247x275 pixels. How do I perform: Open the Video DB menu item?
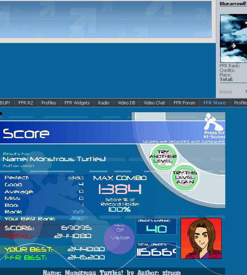coord(126,103)
